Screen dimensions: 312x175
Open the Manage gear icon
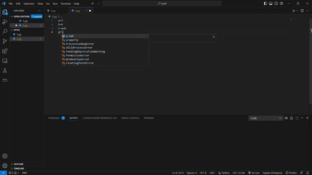[x=5, y=166]
